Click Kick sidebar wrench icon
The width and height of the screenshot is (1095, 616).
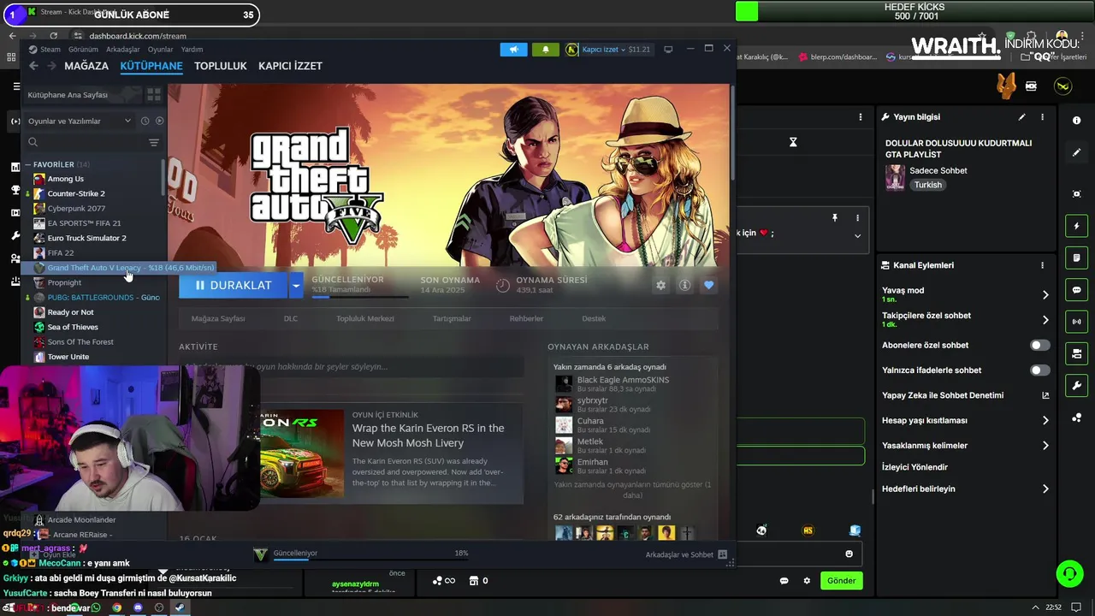coord(1076,386)
